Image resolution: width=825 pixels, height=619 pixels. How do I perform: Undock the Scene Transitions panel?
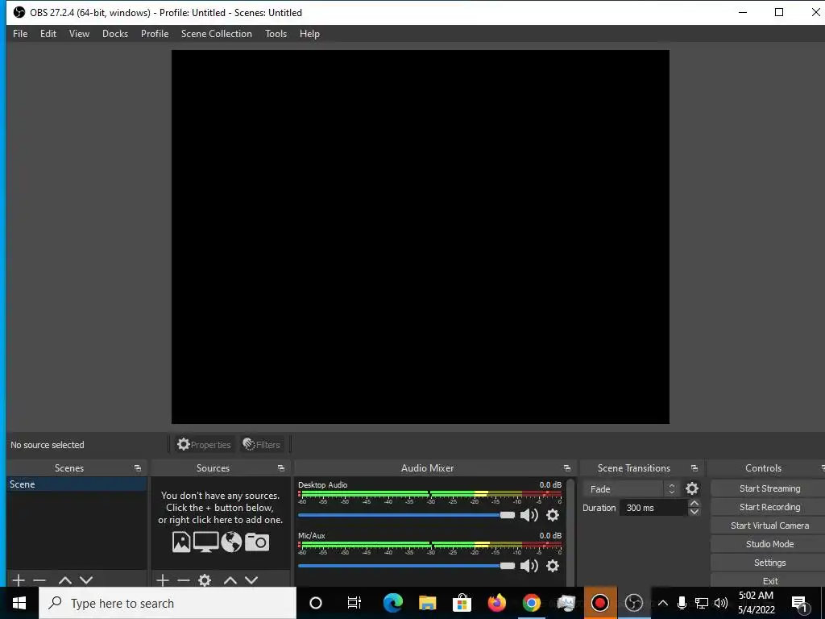pos(694,468)
